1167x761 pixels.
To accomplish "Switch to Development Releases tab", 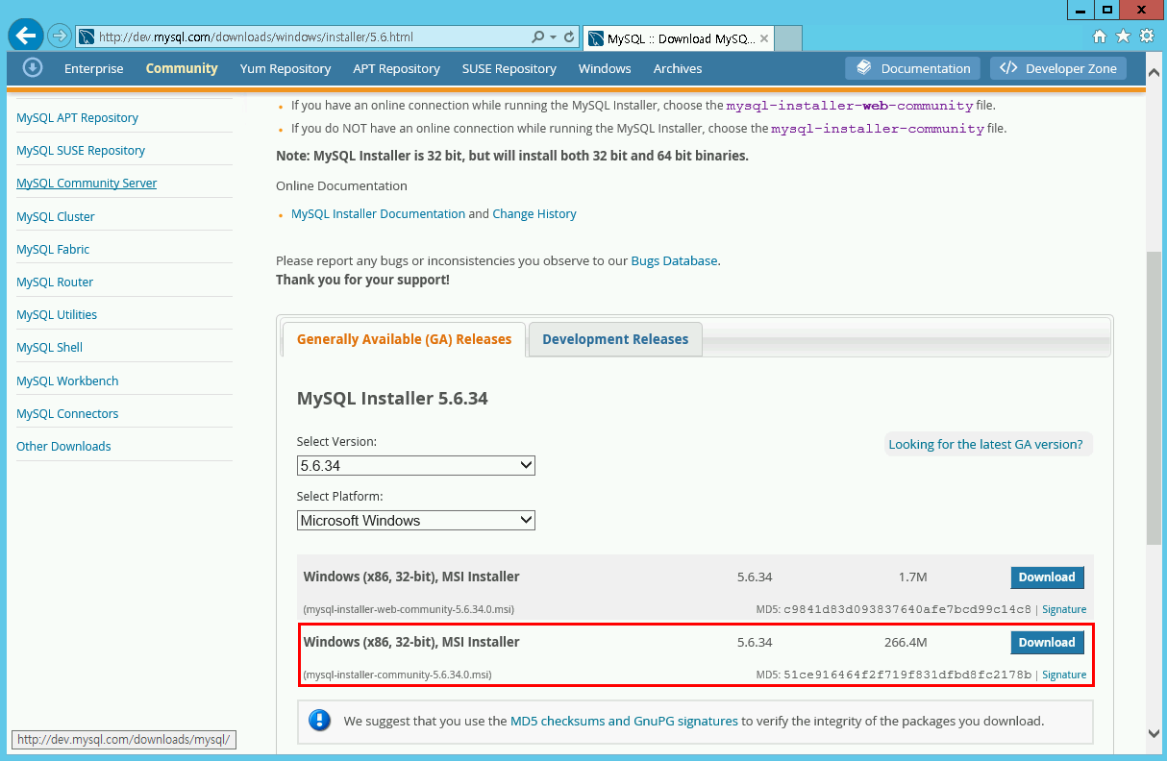I will coord(615,339).
